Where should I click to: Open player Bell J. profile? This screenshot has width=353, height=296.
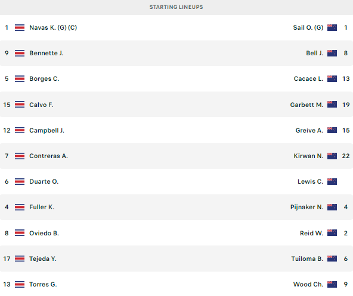[x=314, y=53]
